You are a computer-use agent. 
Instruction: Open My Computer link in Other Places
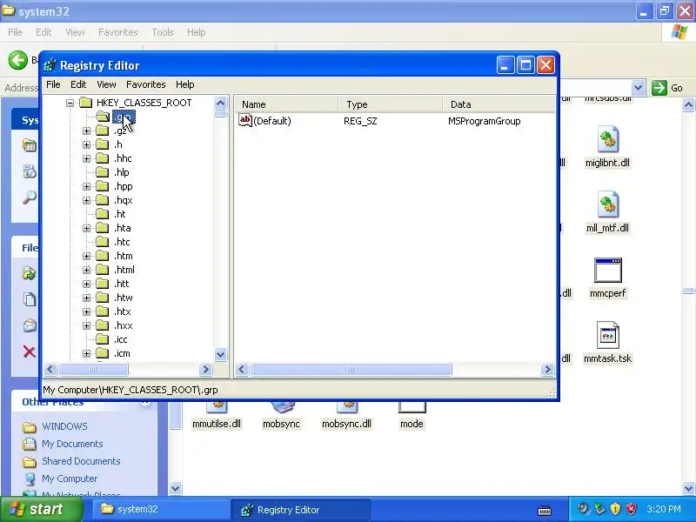click(70, 478)
